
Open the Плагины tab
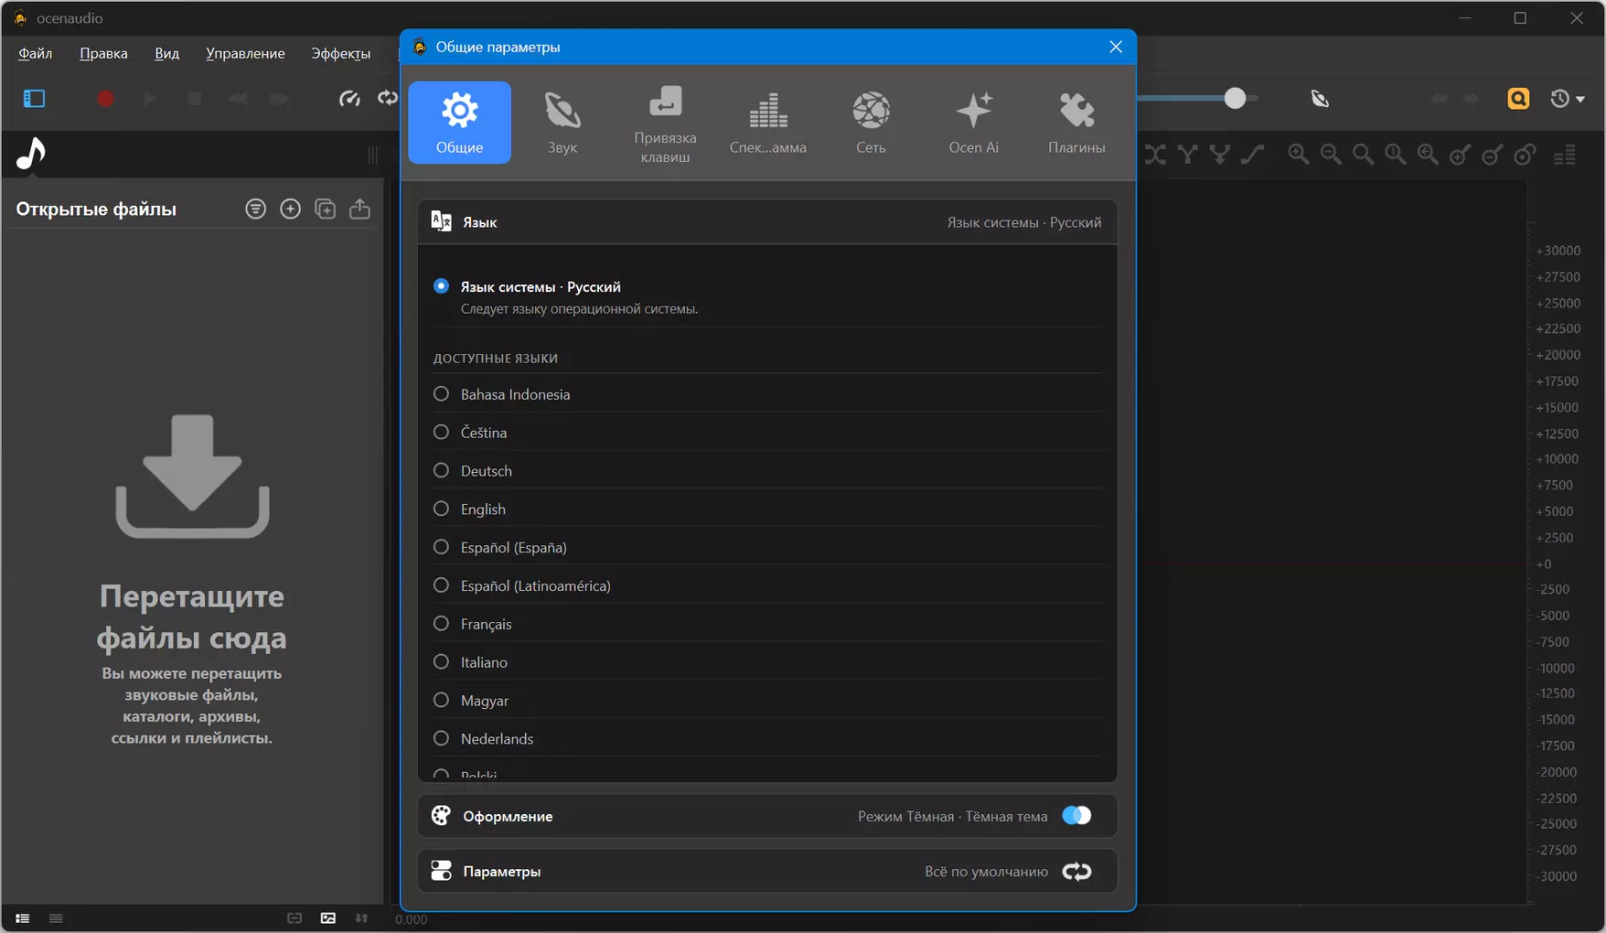[1076, 123]
